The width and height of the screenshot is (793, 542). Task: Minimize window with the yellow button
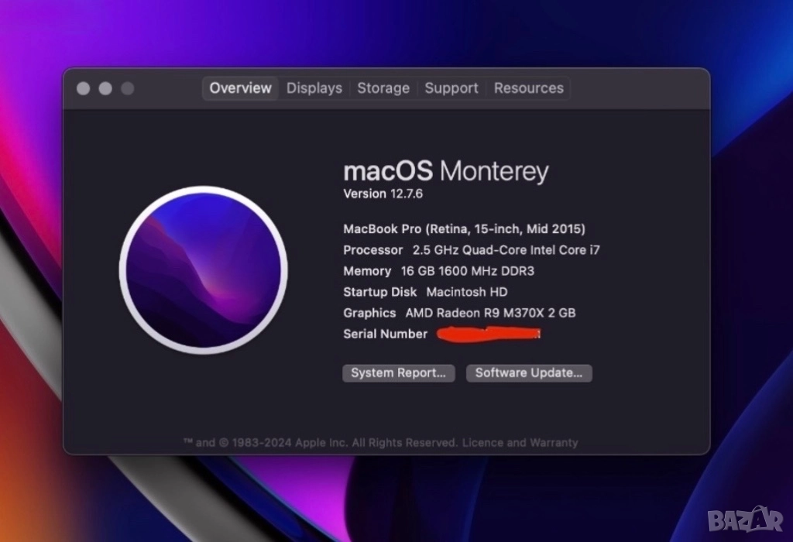105,89
